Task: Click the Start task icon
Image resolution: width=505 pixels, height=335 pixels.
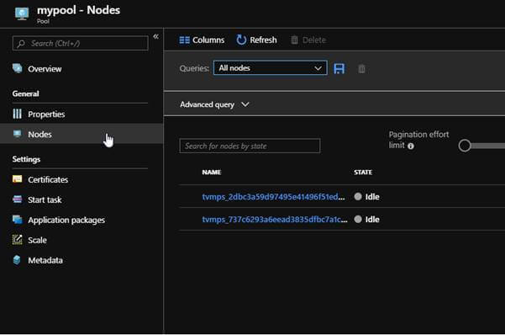Action: click(x=18, y=199)
